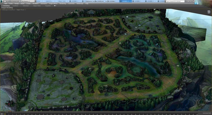This screenshot has width=212, height=115.
Task: Open the Customize menu
Action: [x=71, y=4]
